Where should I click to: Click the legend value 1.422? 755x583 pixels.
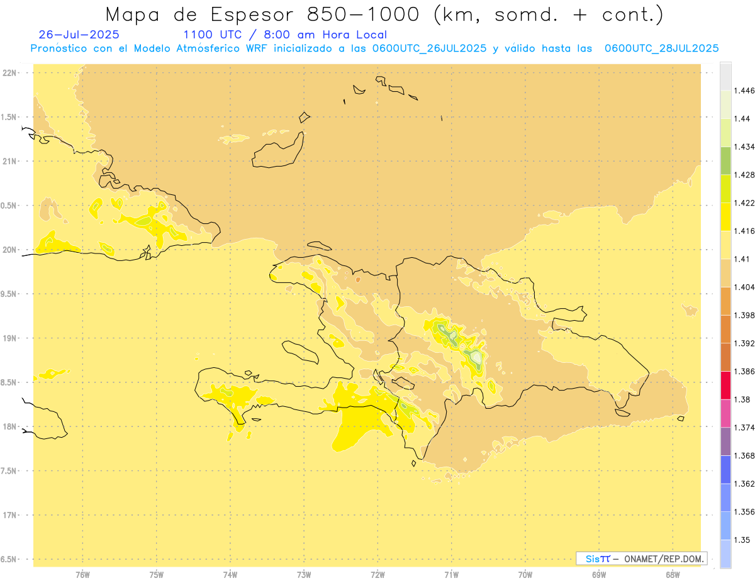point(746,203)
